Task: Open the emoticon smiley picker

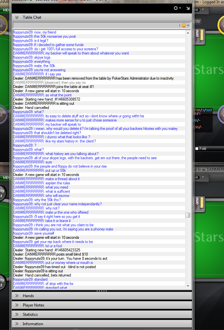Action: pos(184,25)
